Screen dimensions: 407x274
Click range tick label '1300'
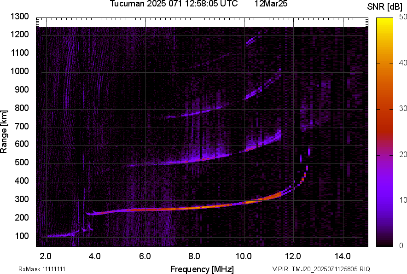[20, 17]
